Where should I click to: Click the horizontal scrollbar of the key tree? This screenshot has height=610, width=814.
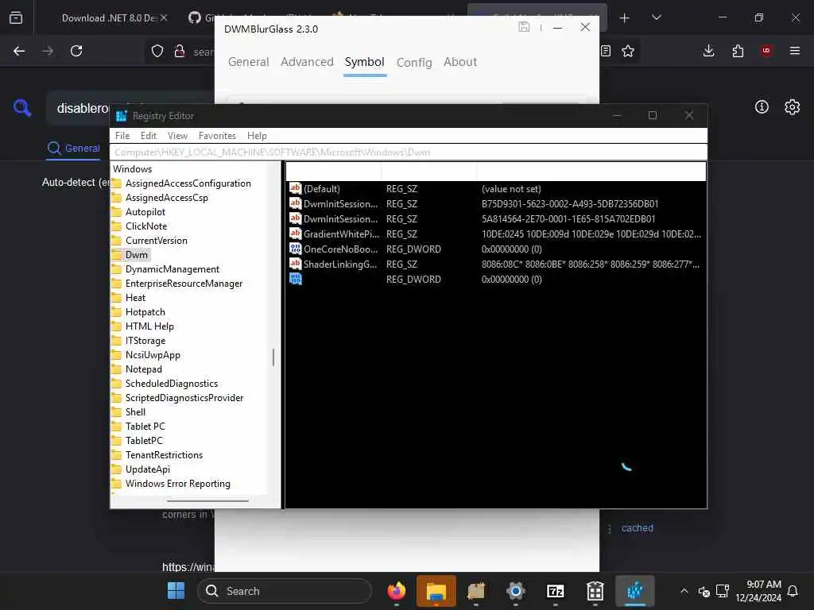pos(207,501)
